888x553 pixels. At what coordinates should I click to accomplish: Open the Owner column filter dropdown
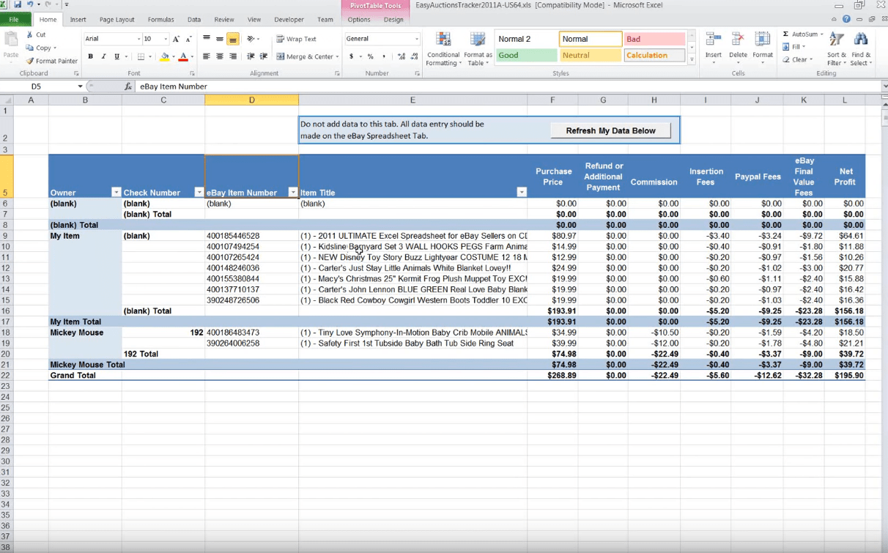[116, 193]
